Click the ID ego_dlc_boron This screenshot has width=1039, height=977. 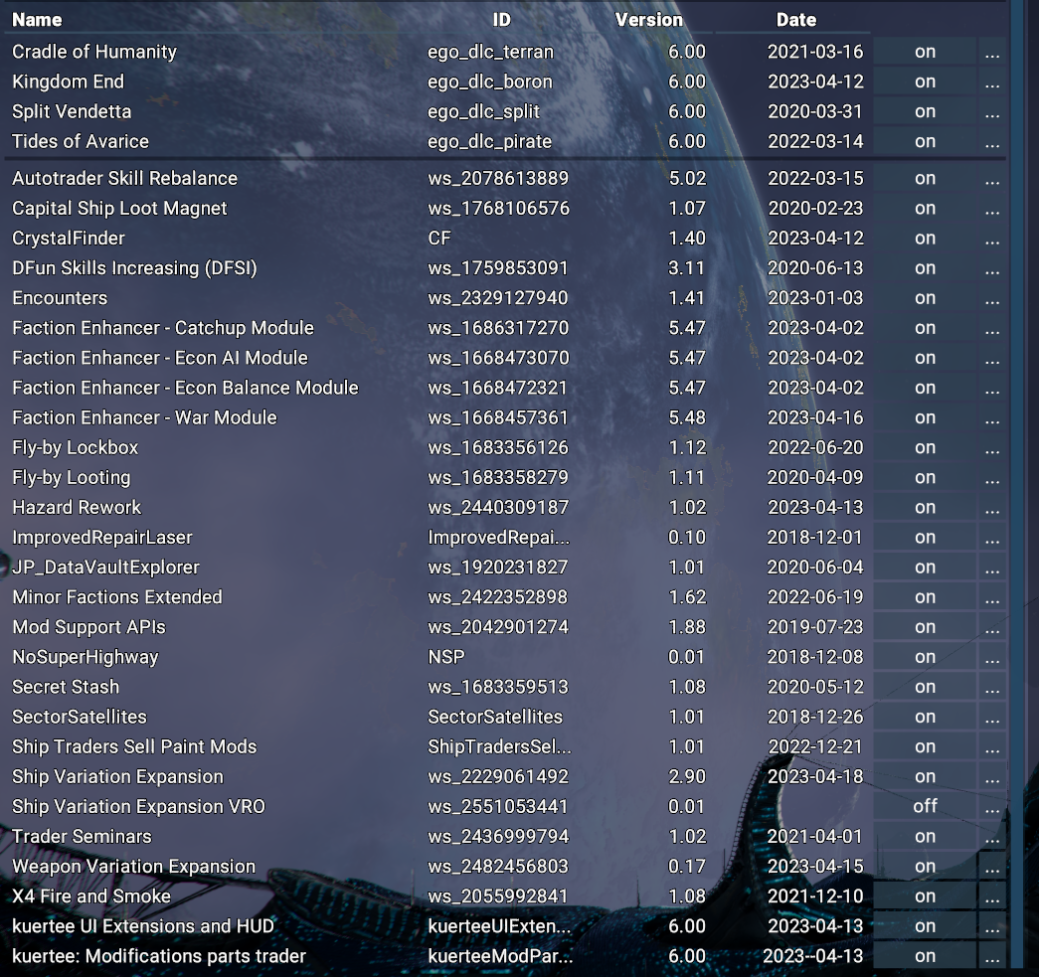[490, 81]
